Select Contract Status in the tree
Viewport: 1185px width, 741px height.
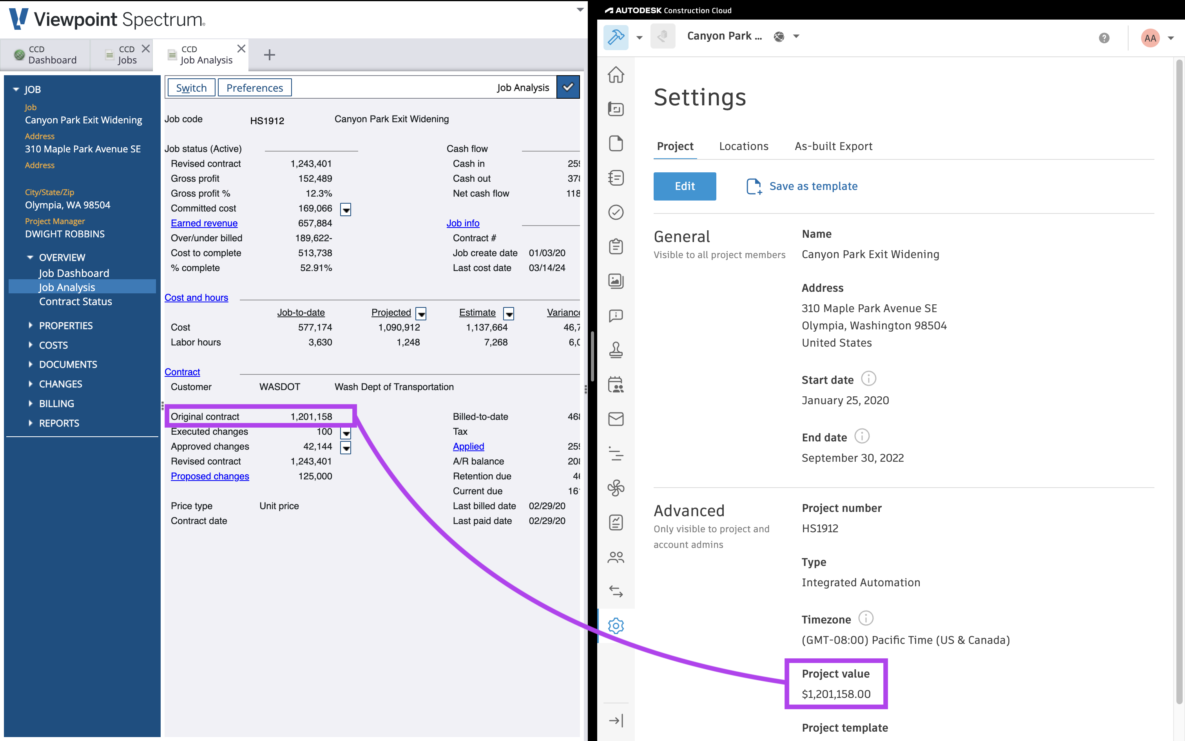point(76,302)
